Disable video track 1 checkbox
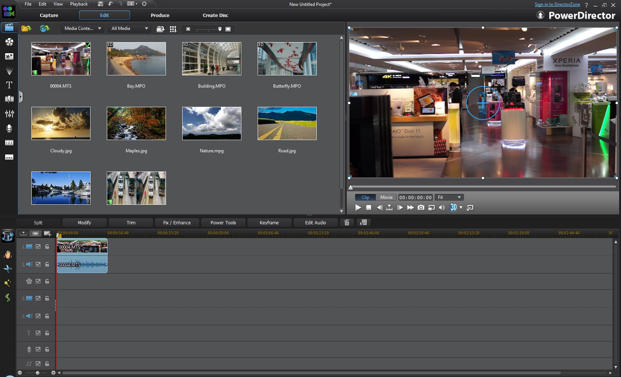The width and height of the screenshot is (621, 377). pos(38,247)
